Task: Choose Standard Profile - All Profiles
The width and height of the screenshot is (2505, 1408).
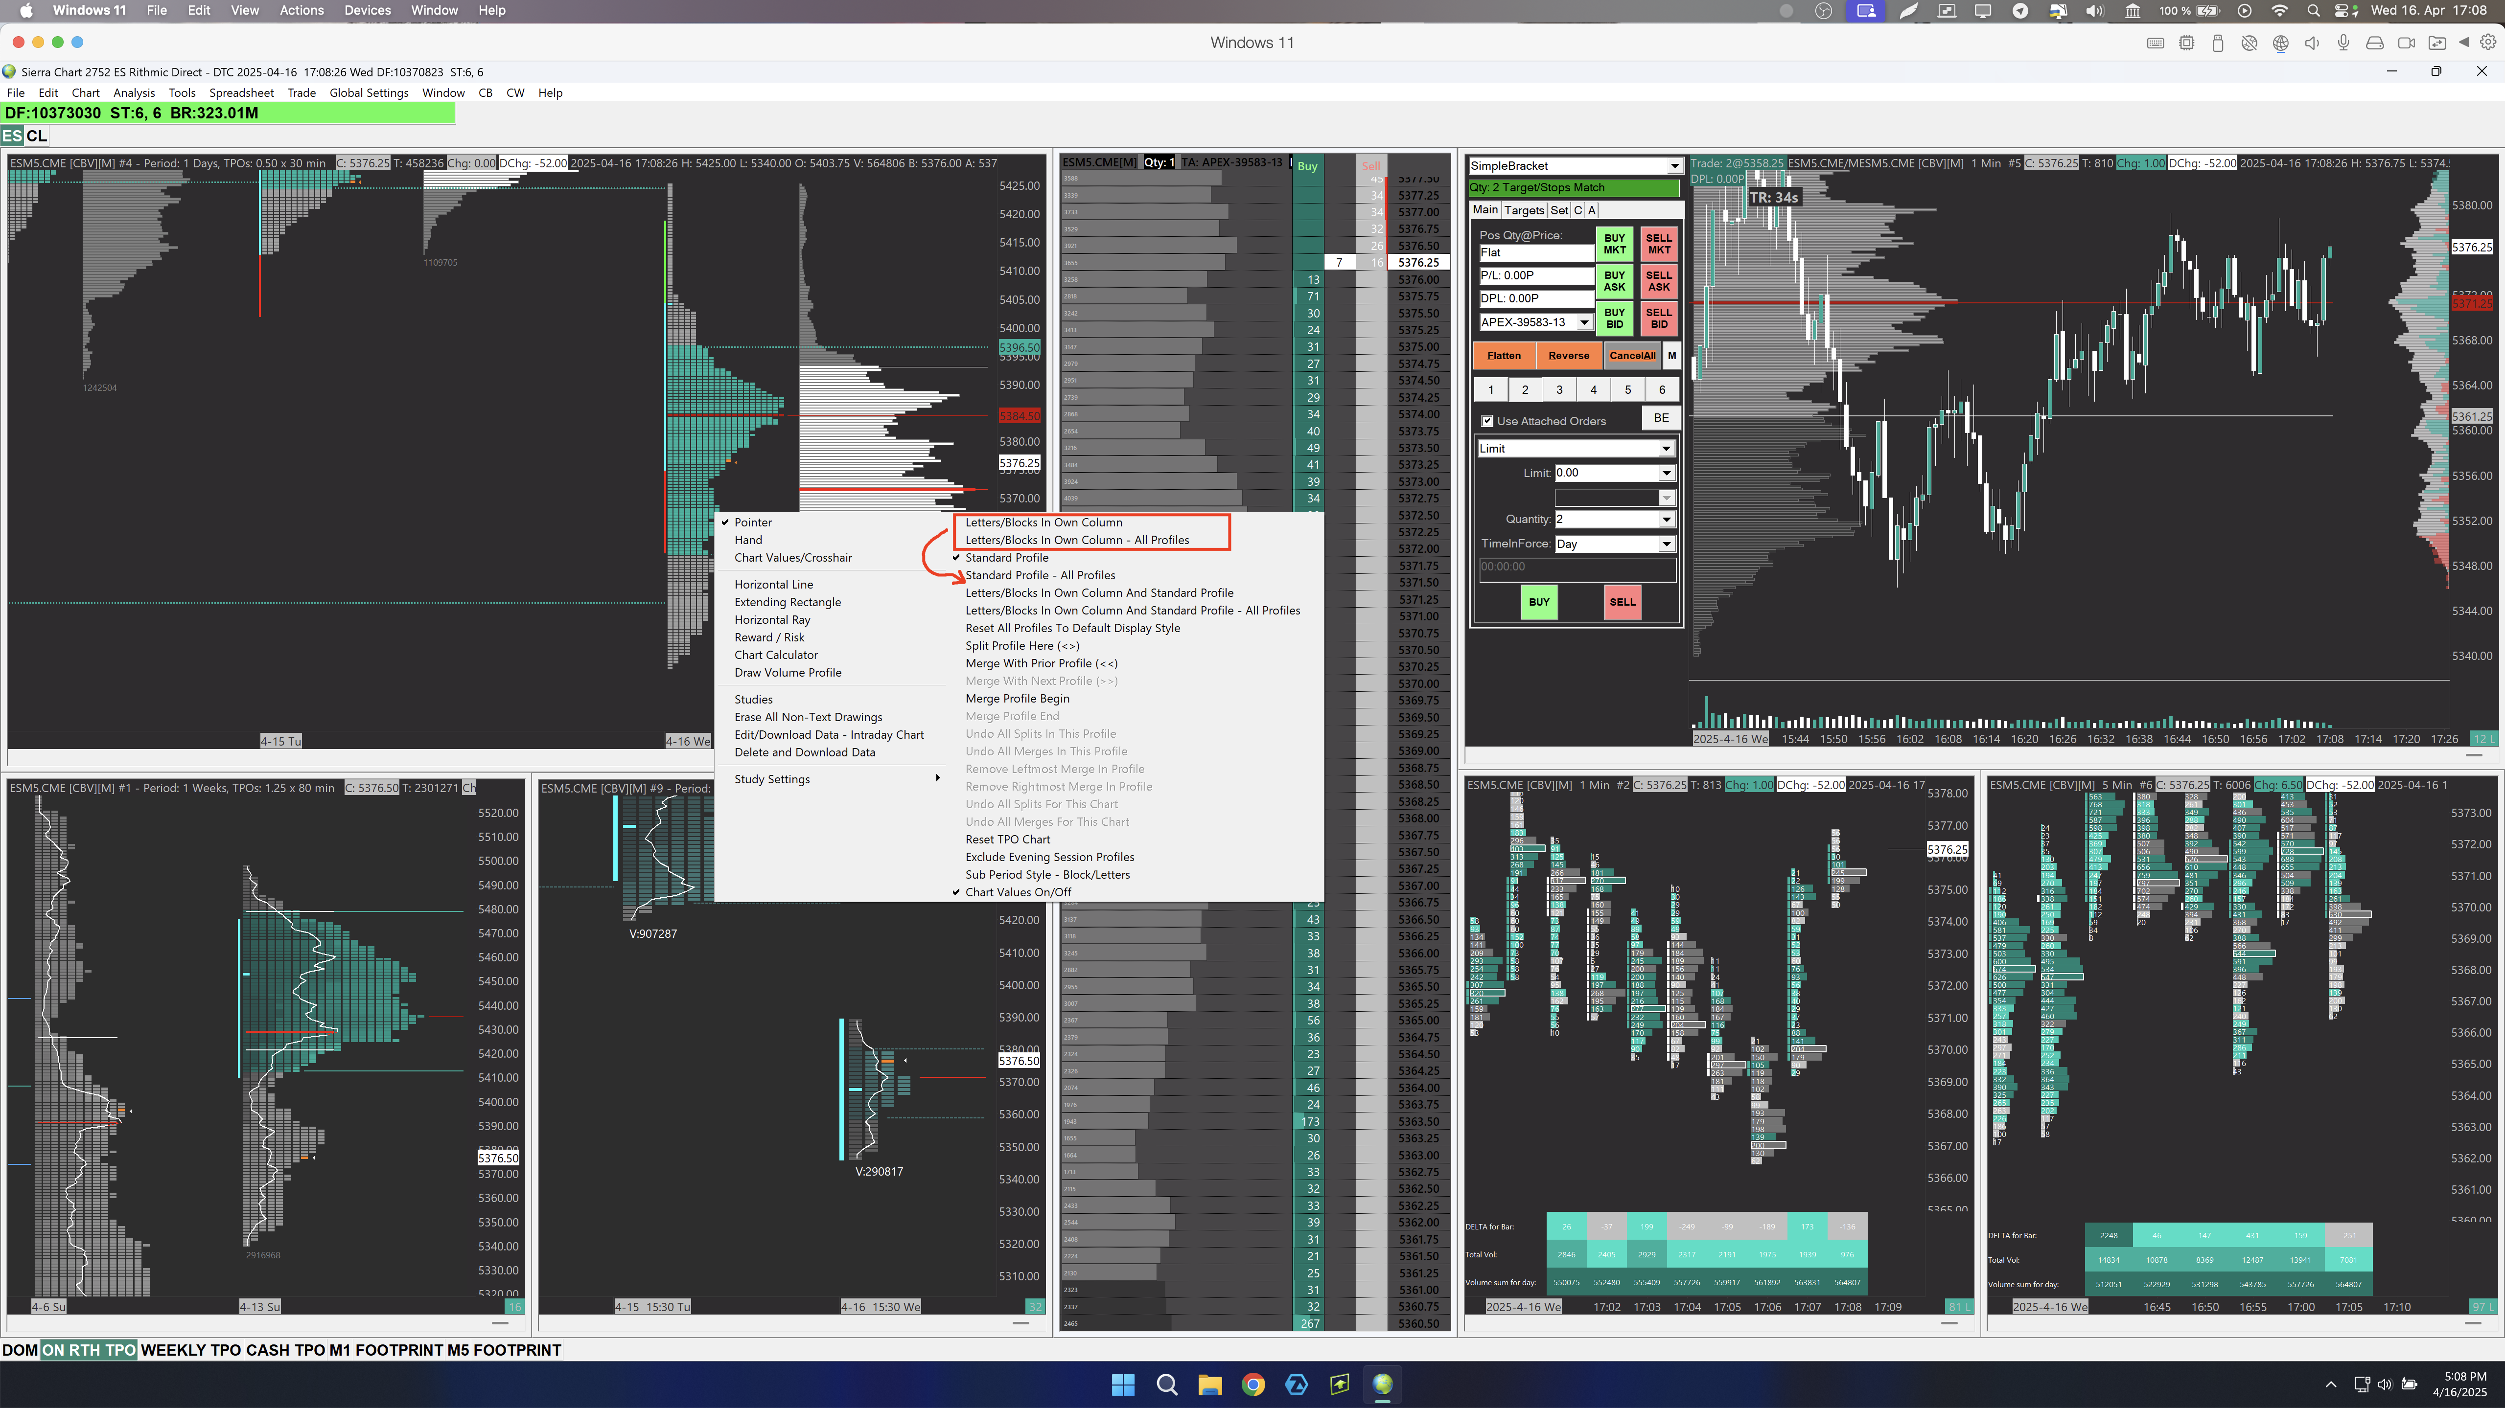Action: tap(1040, 575)
